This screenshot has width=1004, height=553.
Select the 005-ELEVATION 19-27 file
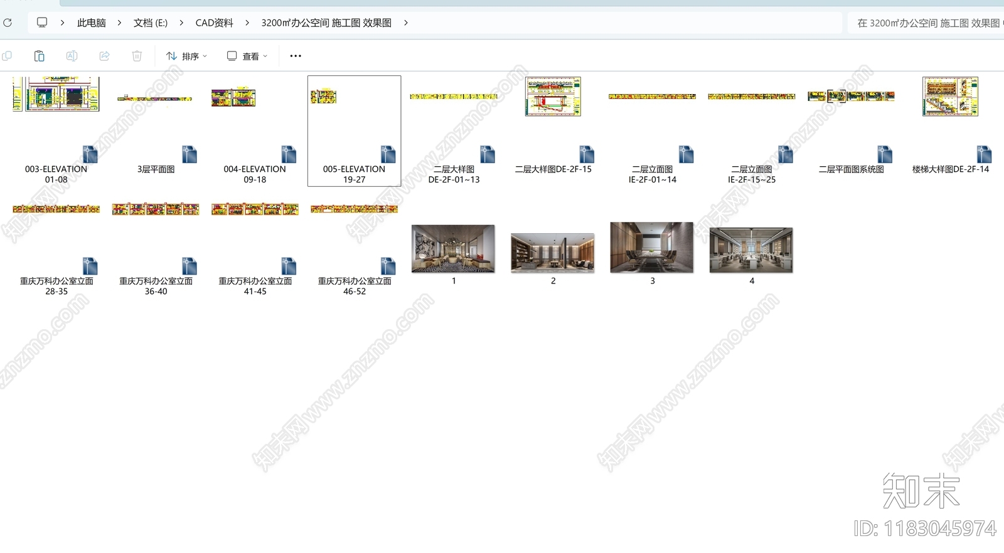[x=354, y=130]
